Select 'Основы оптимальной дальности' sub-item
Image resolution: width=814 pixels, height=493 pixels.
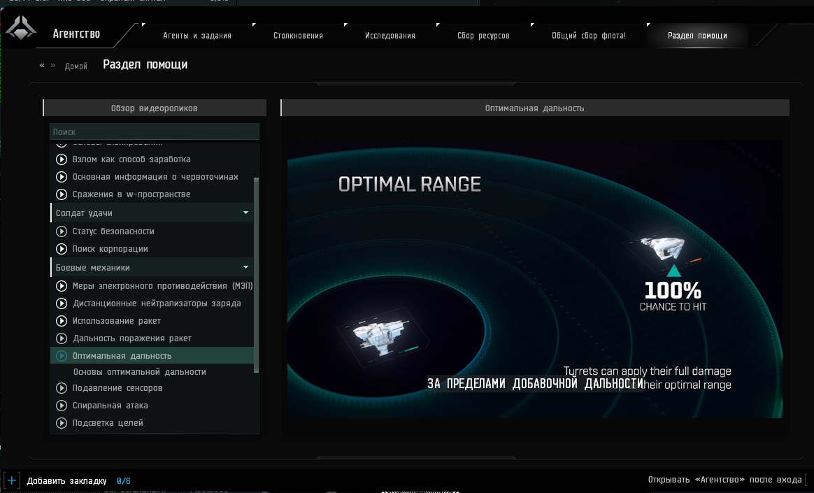(140, 372)
